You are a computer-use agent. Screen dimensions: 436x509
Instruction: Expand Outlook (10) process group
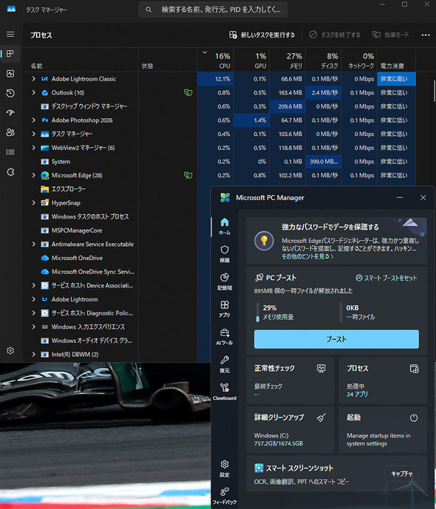[33, 93]
